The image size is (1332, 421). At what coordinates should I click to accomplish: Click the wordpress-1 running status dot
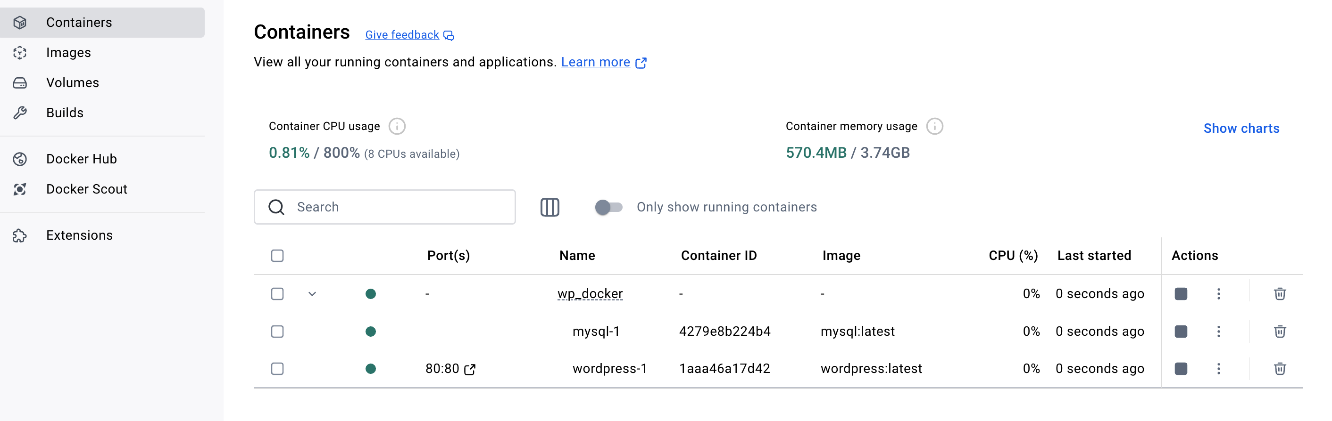click(370, 369)
